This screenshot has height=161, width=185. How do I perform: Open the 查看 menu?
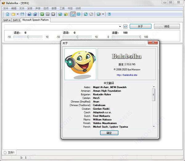(54, 8)
